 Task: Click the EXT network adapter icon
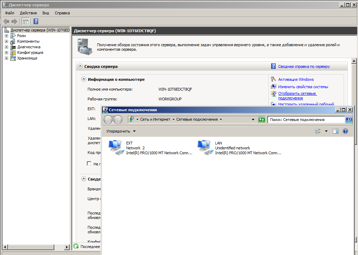click(115, 148)
